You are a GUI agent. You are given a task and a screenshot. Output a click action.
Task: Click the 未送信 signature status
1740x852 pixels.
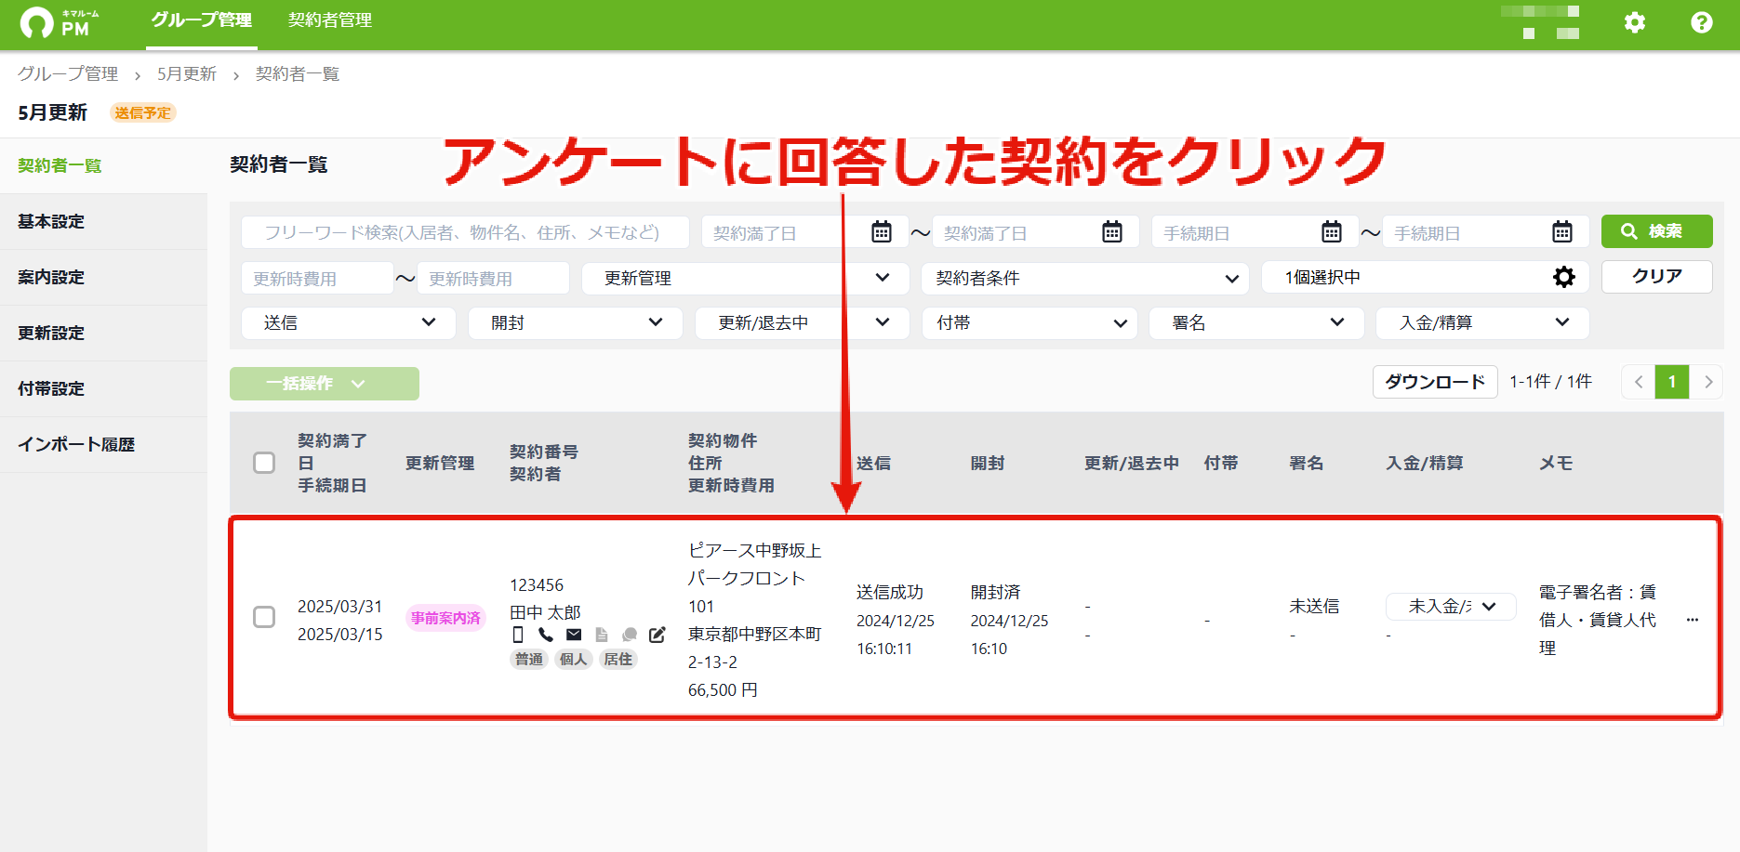1314,606
